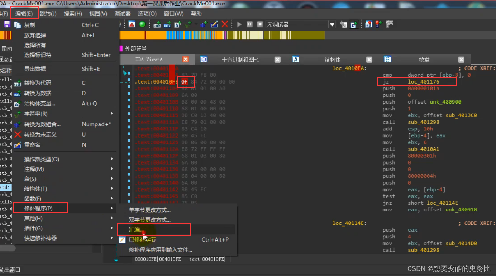496x276 pixels.
Task: Close the 结构体 tab
Action: pyautogui.click(x=369, y=60)
